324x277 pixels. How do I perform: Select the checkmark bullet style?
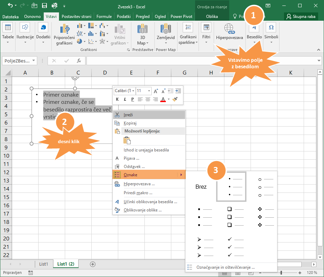pyautogui.click(x=235, y=247)
